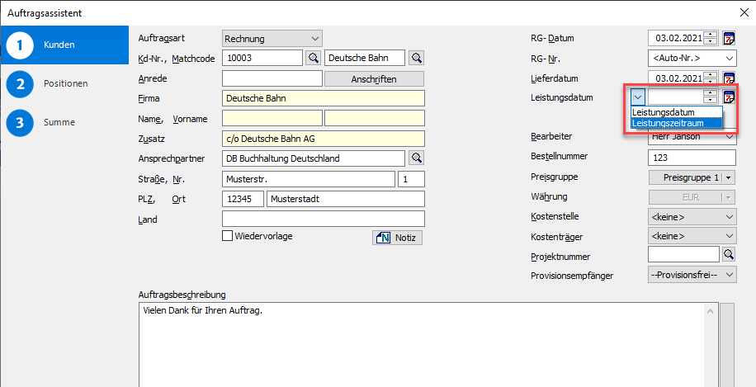Click the search icon next to Kd-Nr. field
756x387 pixels.
(x=314, y=58)
